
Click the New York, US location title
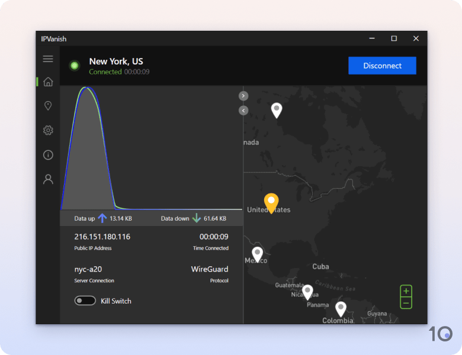(116, 61)
